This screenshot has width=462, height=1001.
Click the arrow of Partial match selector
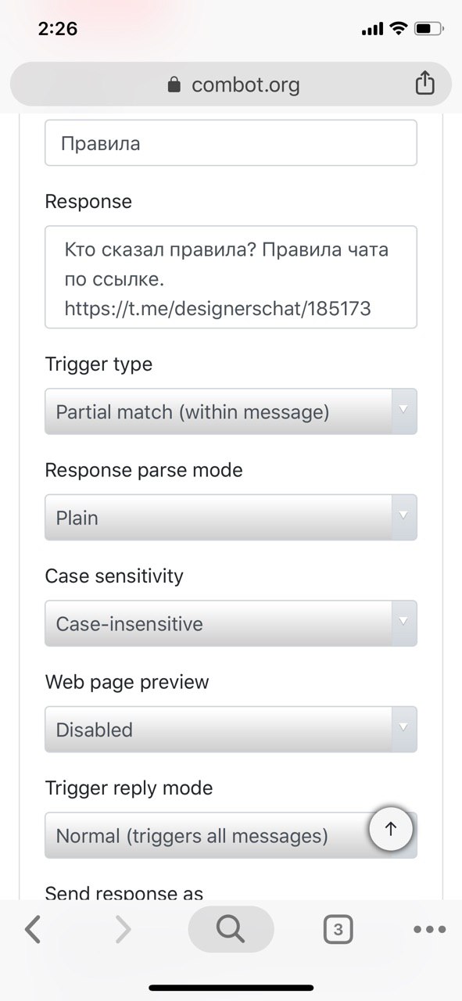coord(403,411)
